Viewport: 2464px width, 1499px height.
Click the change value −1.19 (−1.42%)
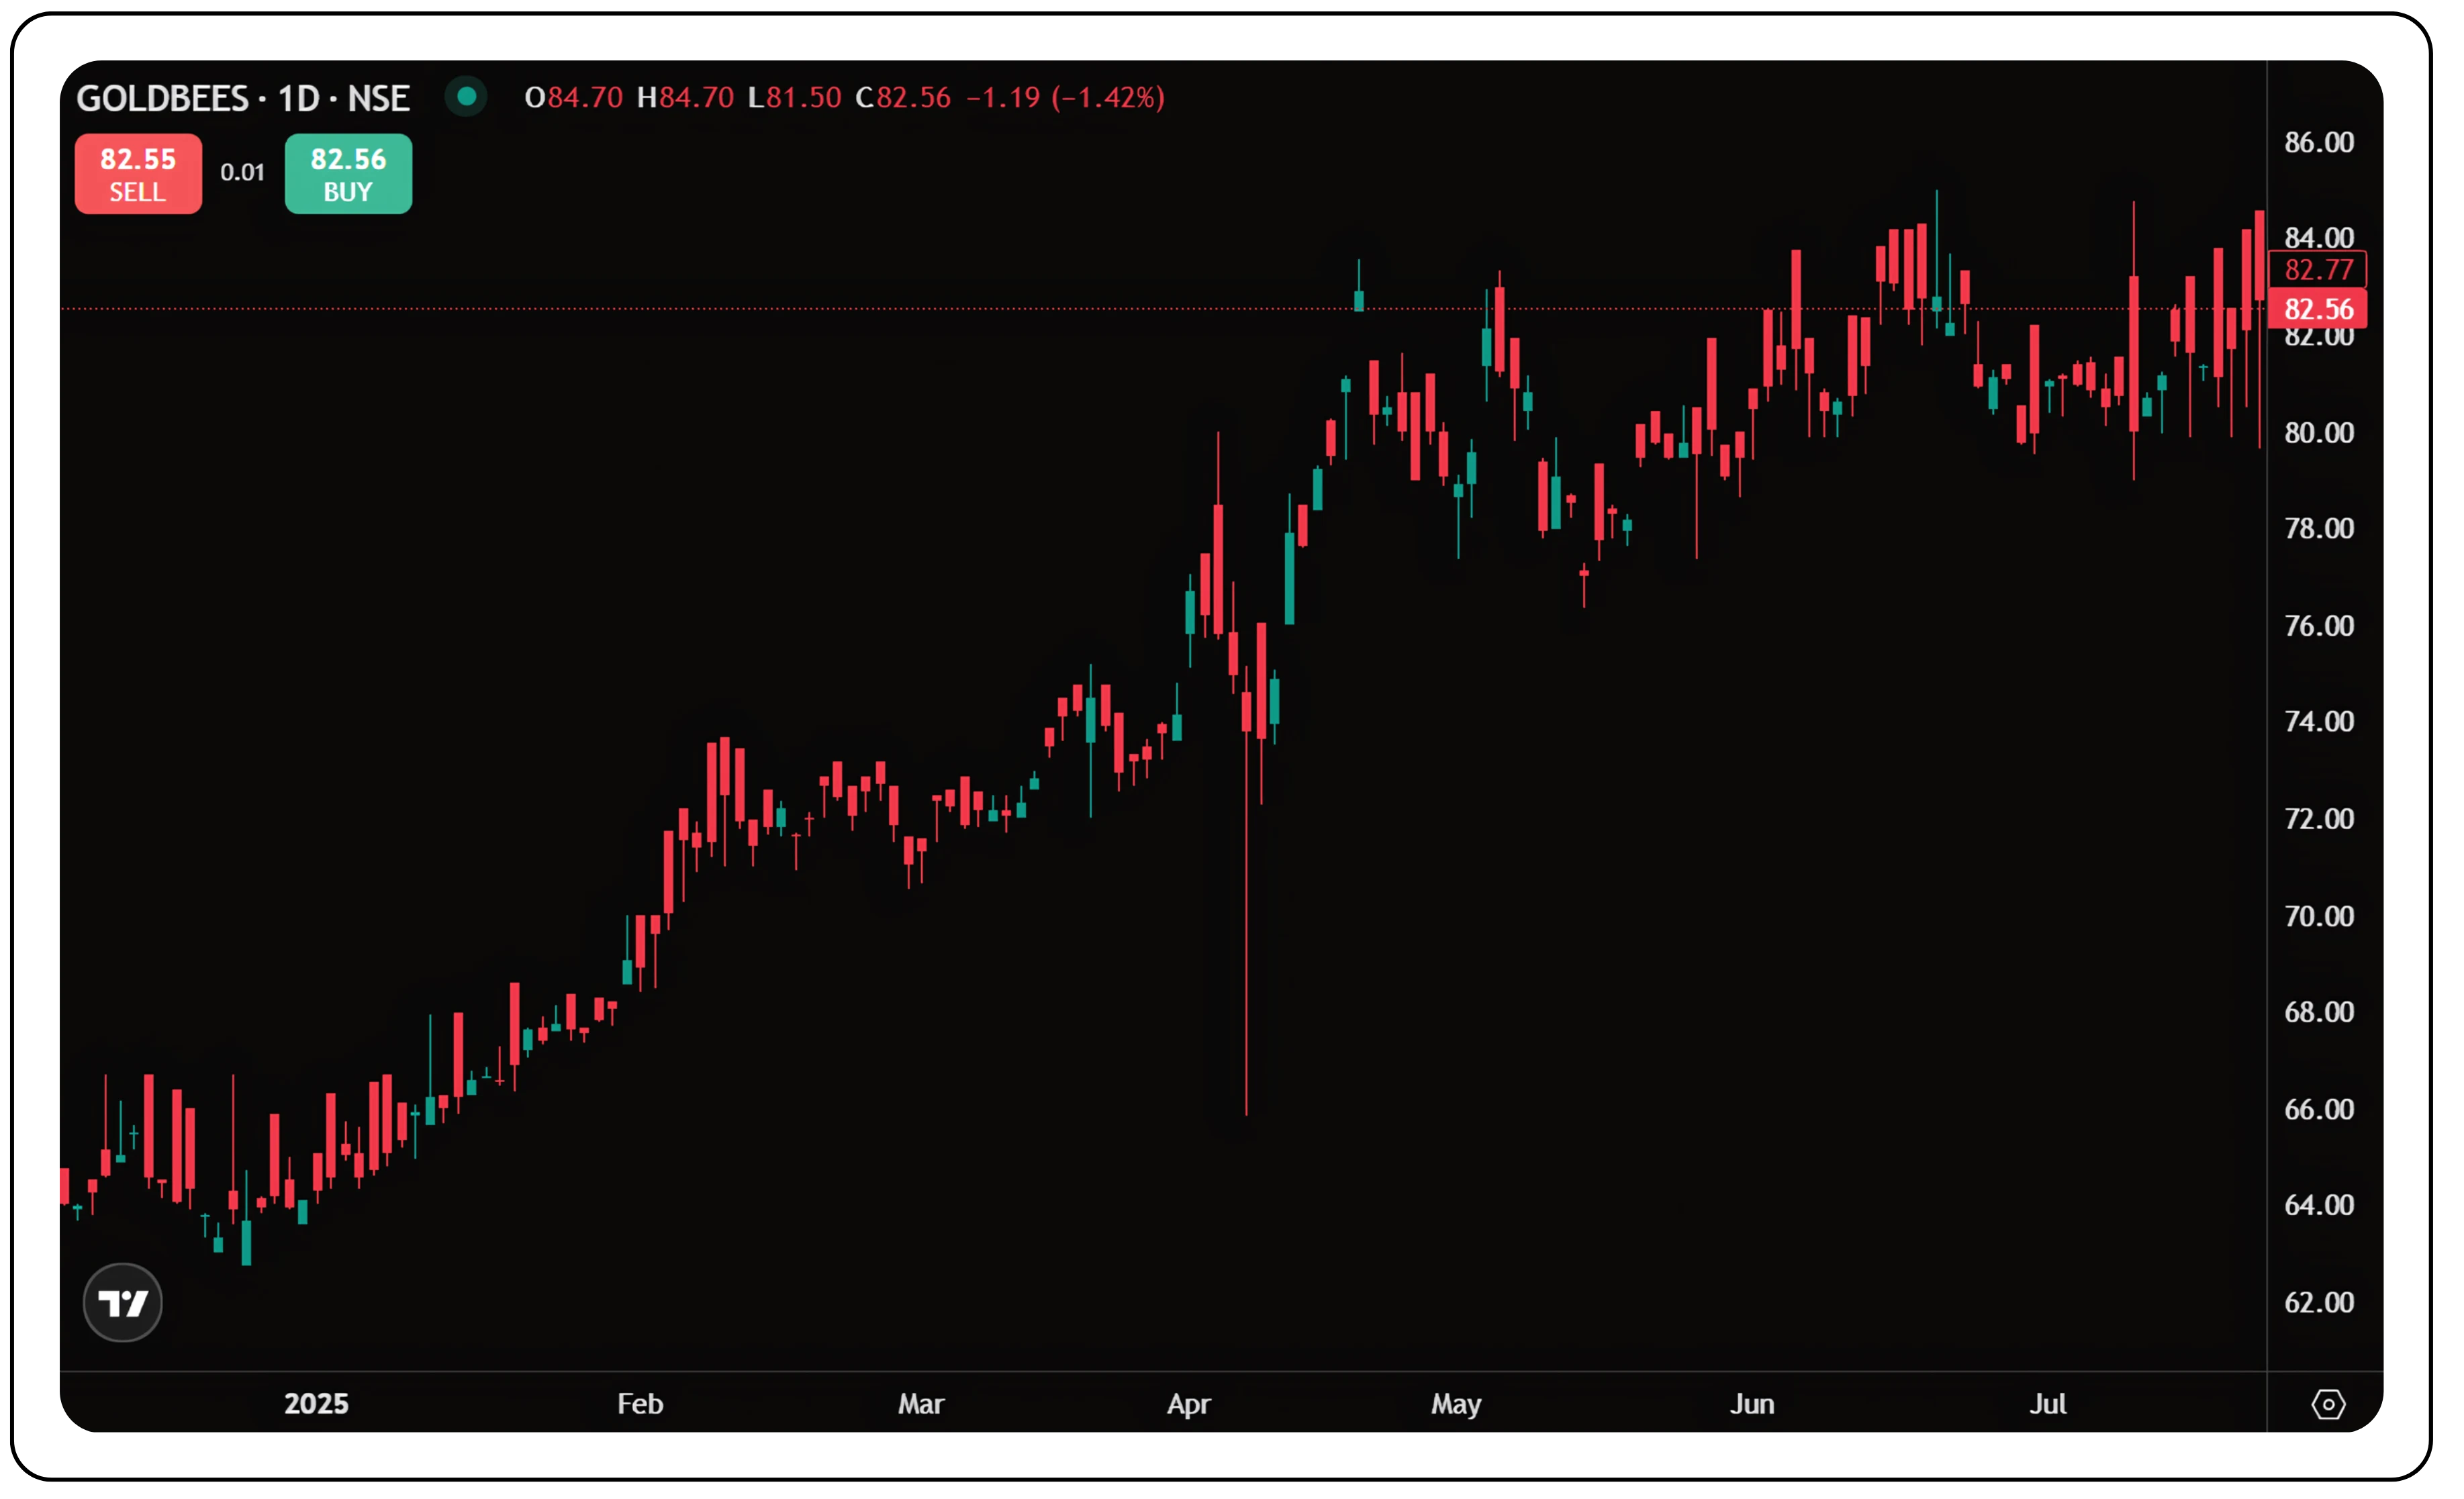click(1065, 98)
